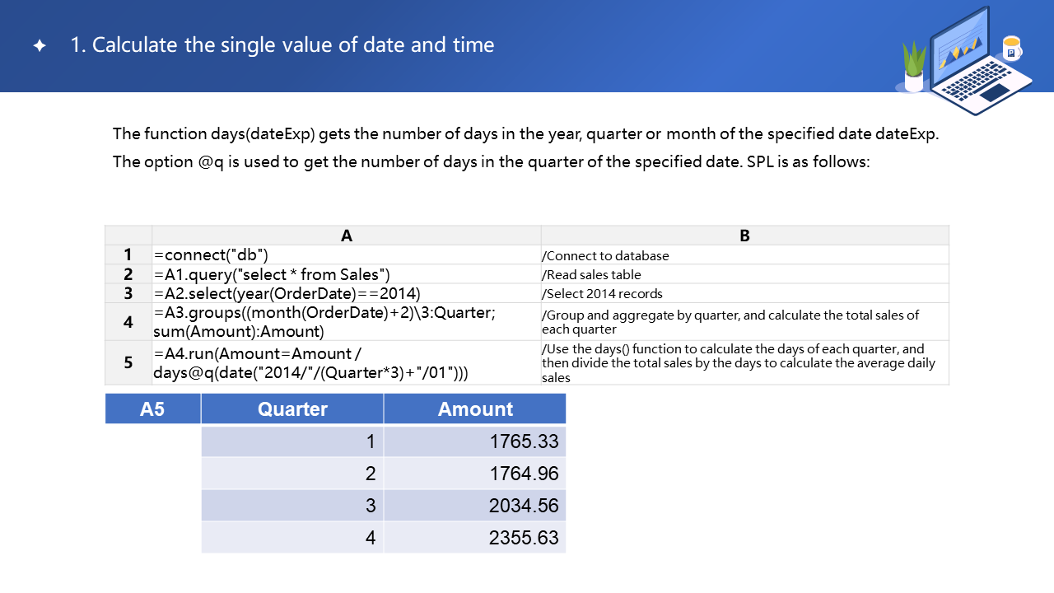The width and height of the screenshot is (1054, 593).
Task: Click row number 1 in the SPL grid
Action: [128, 255]
